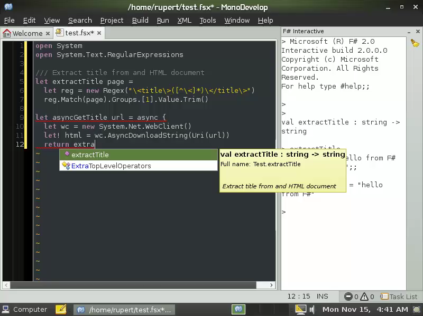Click the warnings triangle icon in the status bar
The width and height of the screenshot is (423, 316).
[364, 296]
